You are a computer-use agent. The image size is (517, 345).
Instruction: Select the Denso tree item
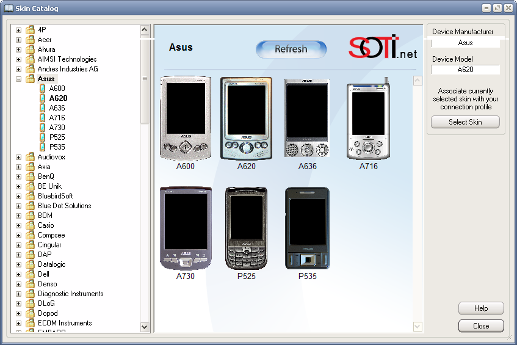pyautogui.click(x=48, y=284)
